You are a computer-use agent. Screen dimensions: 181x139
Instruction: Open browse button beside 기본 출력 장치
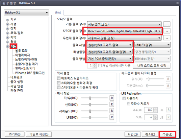tap(167, 24)
